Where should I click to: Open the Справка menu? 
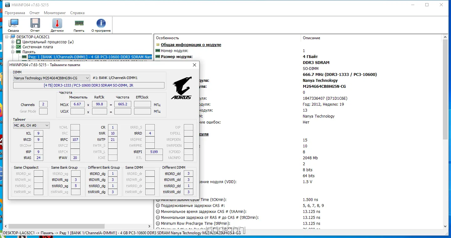pos(77,13)
